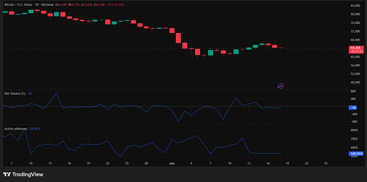Click the purple lightning bolt icon
This screenshot has height=182, width=367.
(281, 86)
